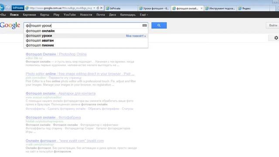Click the Перевести эту страницу link

tap(65, 78)
